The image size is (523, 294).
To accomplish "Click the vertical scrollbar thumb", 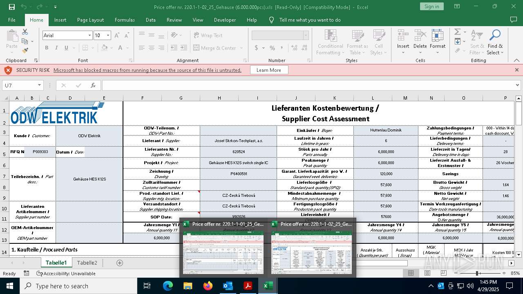I will click(519, 114).
